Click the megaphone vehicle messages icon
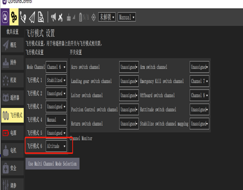The width and height of the screenshot is (243, 190). pos(53,17)
